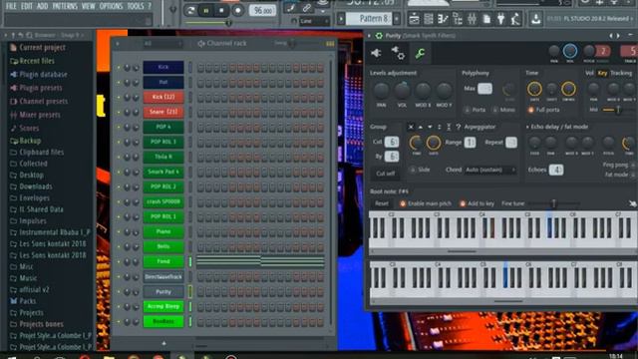Click the brush draw tool icon

(x=291, y=7)
